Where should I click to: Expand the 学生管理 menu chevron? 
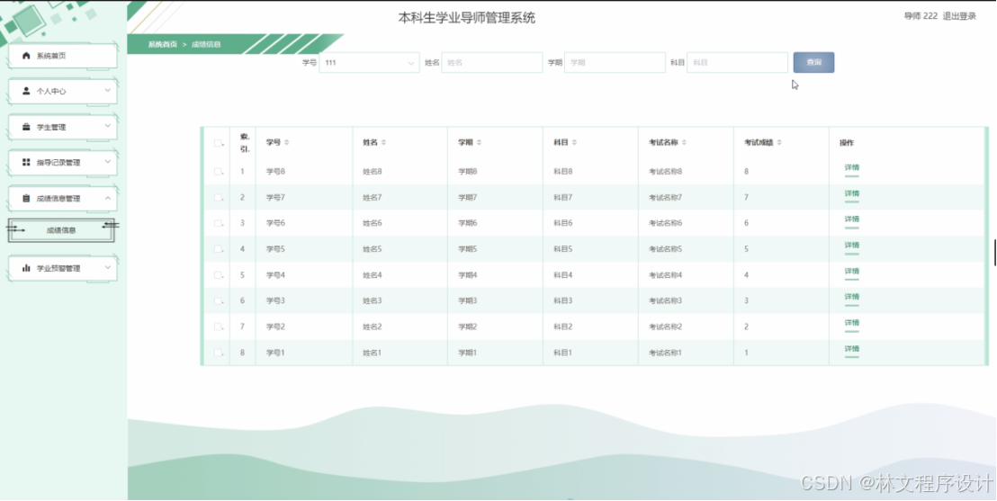107,126
